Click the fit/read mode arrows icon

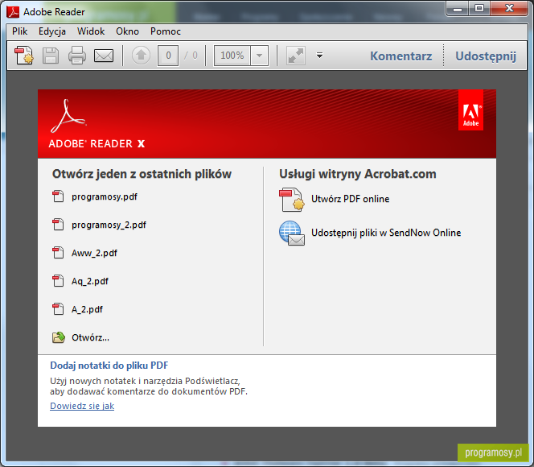click(296, 56)
